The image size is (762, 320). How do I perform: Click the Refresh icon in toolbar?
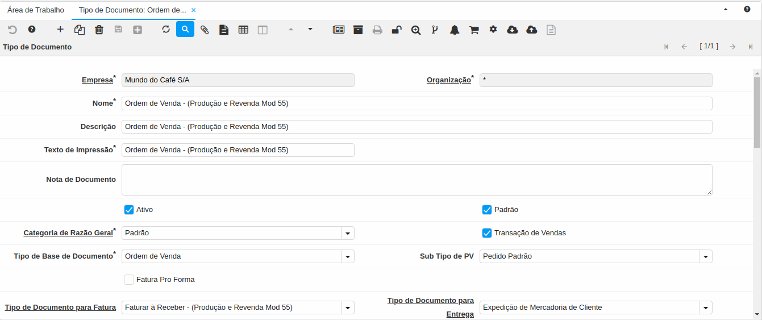[x=166, y=30]
